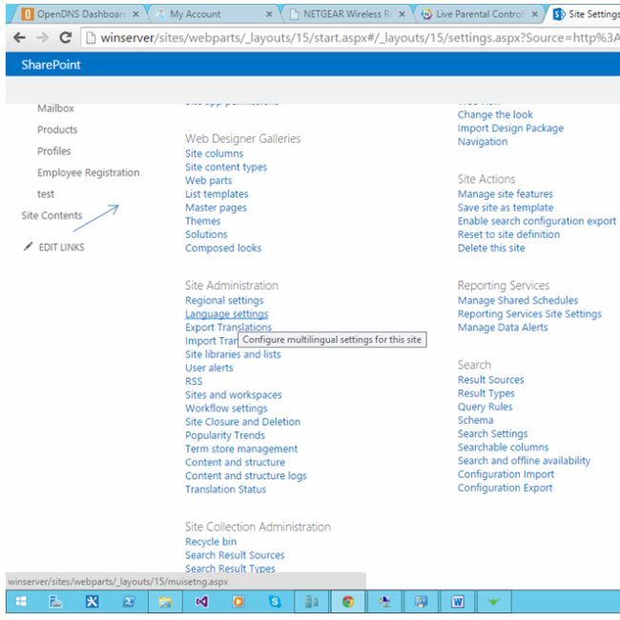Image resolution: width=620 pixels, height=620 pixels.
Task: Click Export Translations
Action: [x=228, y=328]
